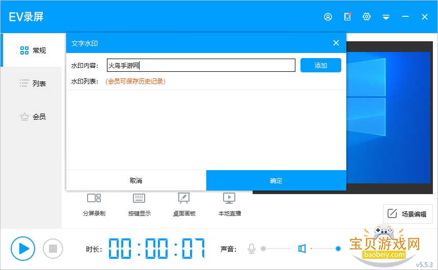Expand the title bar dropdown menu arrow
Screen dimensions: 438x270
coord(386,17)
